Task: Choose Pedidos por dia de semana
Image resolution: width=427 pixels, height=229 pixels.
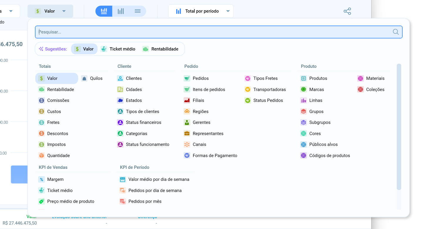Action: pos(151,191)
